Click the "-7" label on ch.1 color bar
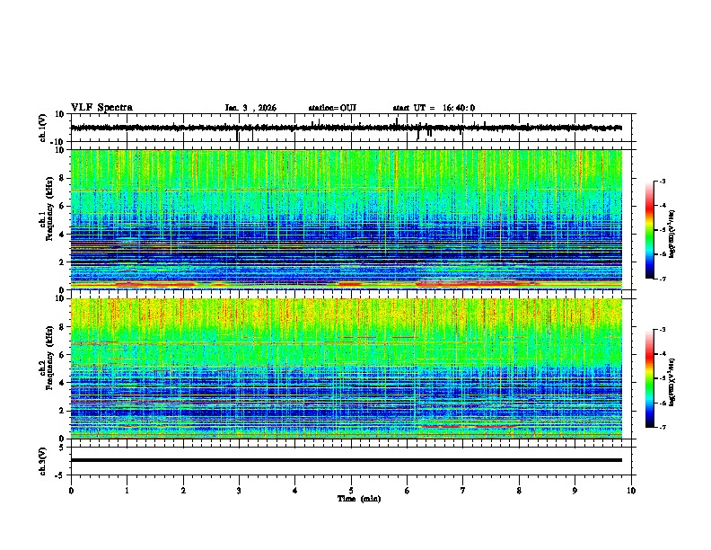 click(x=663, y=279)
